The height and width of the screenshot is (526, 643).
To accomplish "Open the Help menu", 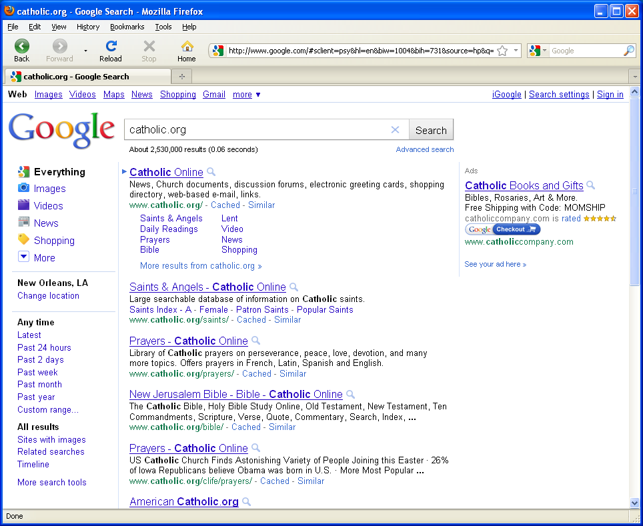I will (x=189, y=27).
